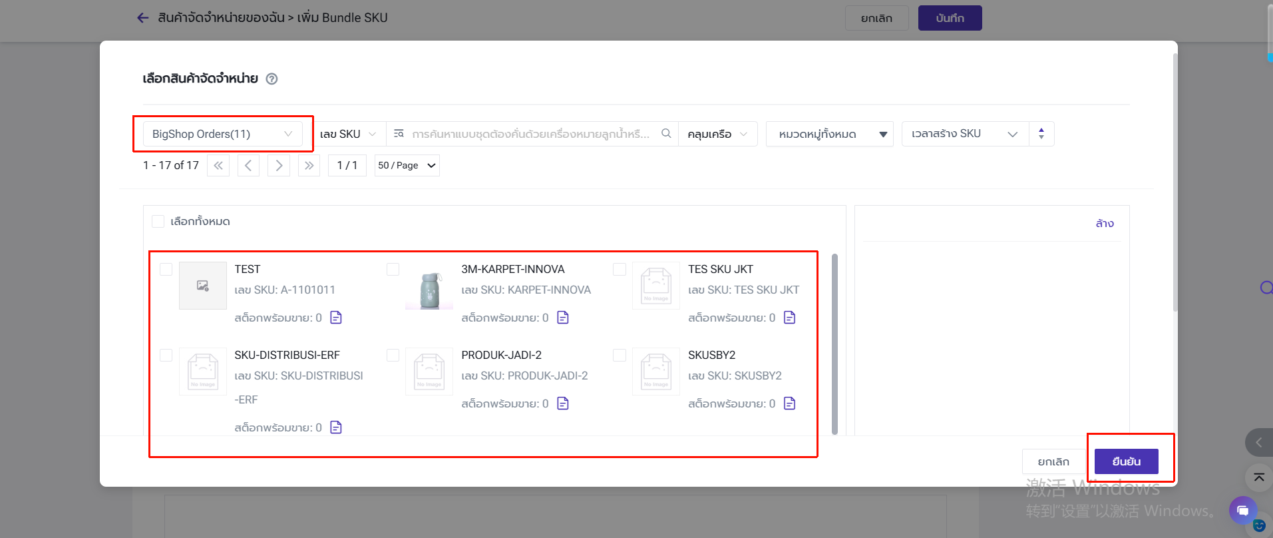Open the SKU number search type selector
The width and height of the screenshot is (1273, 538).
point(347,134)
